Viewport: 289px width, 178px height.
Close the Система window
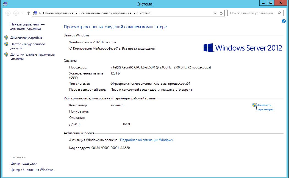pyautogui.click(x=281, y=3)
